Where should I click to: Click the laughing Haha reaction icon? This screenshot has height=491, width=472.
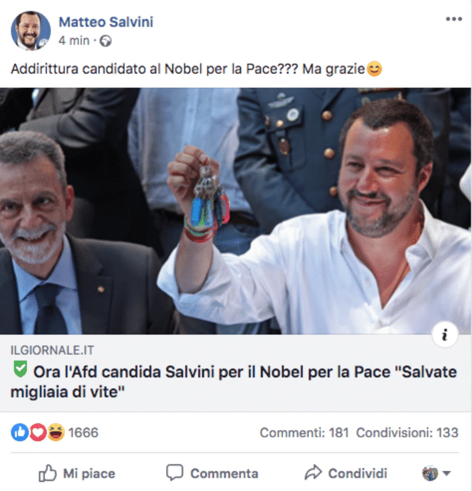[x=56, y=432]
